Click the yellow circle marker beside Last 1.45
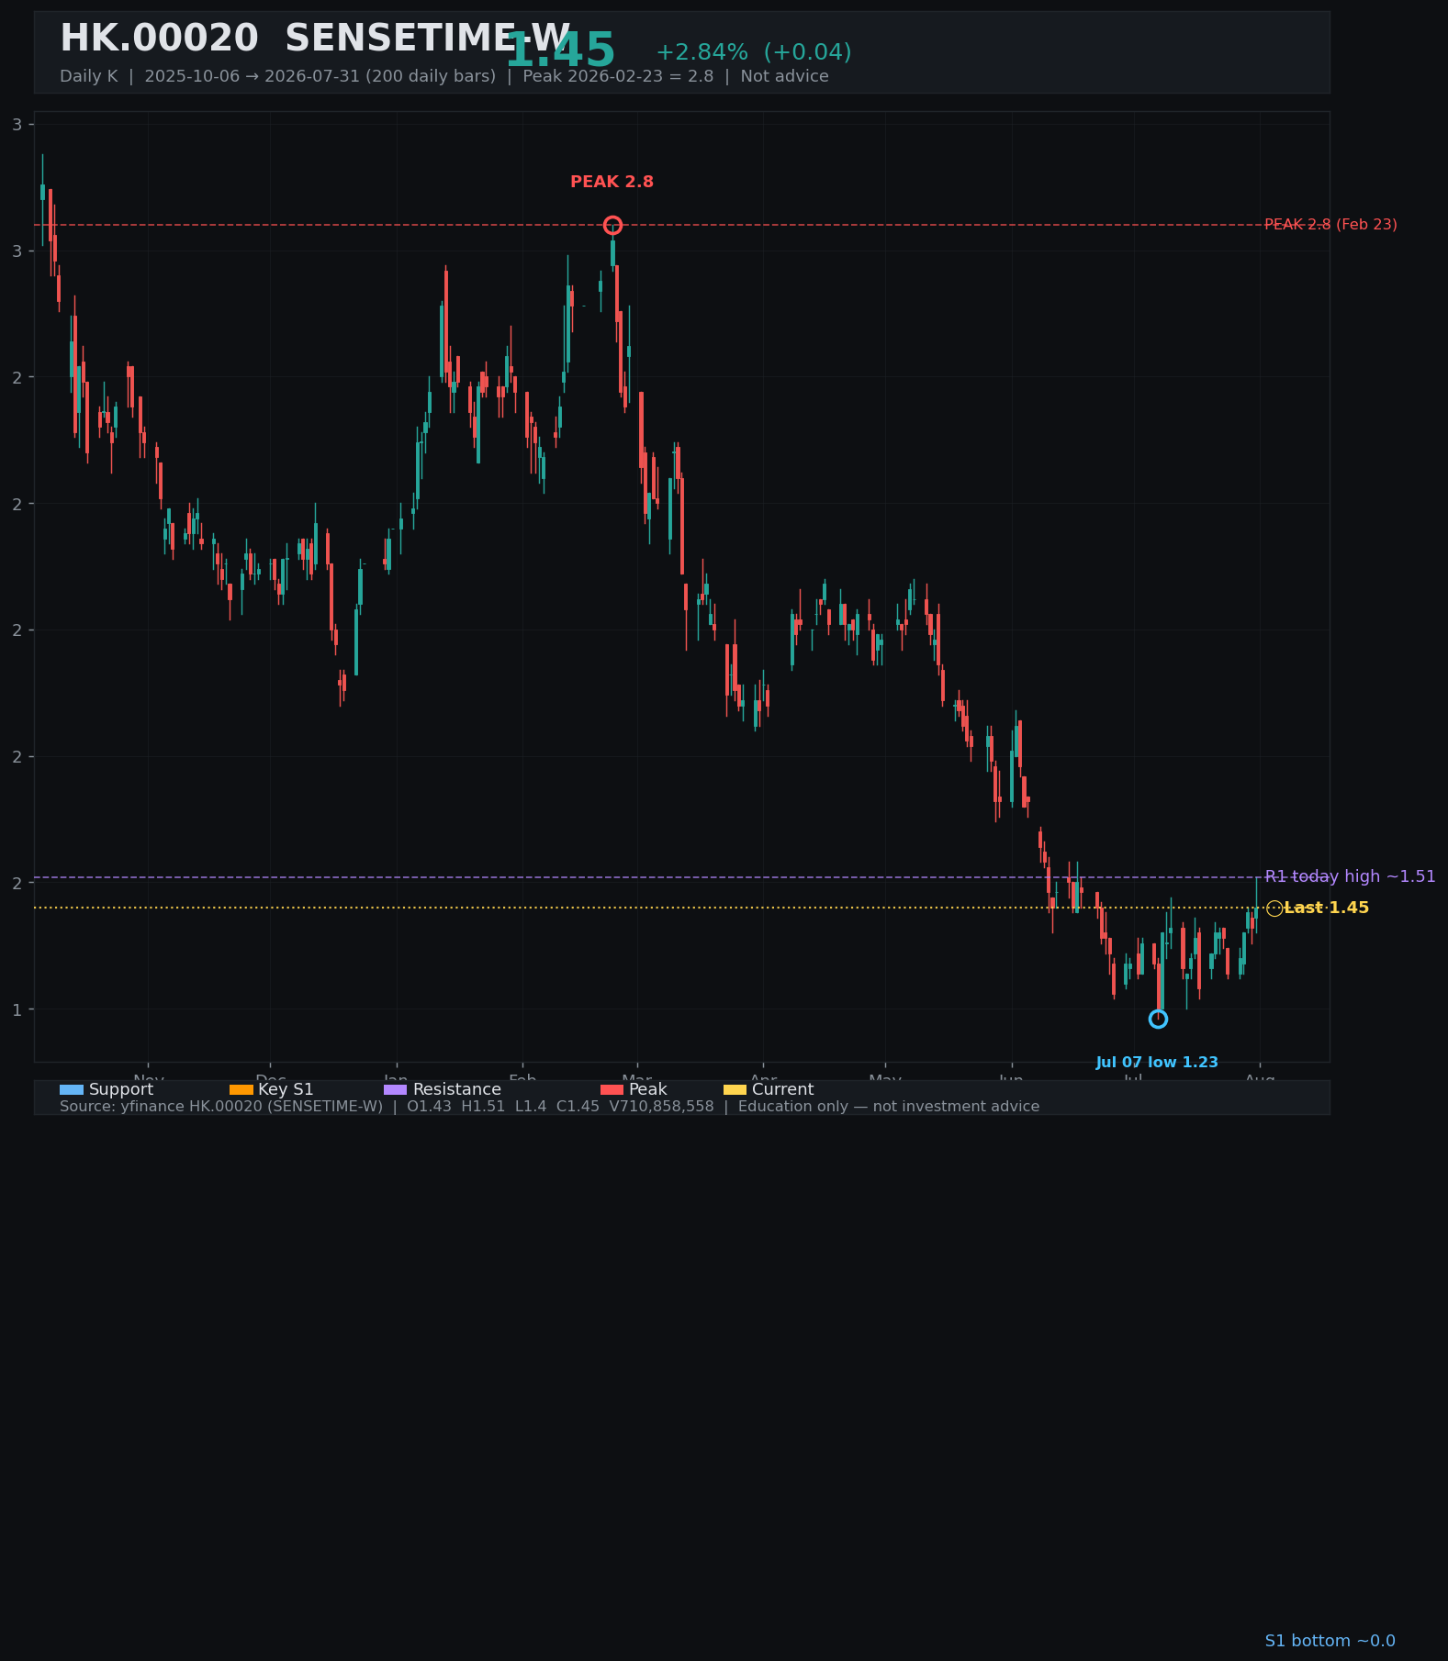 pos(1274,909)
